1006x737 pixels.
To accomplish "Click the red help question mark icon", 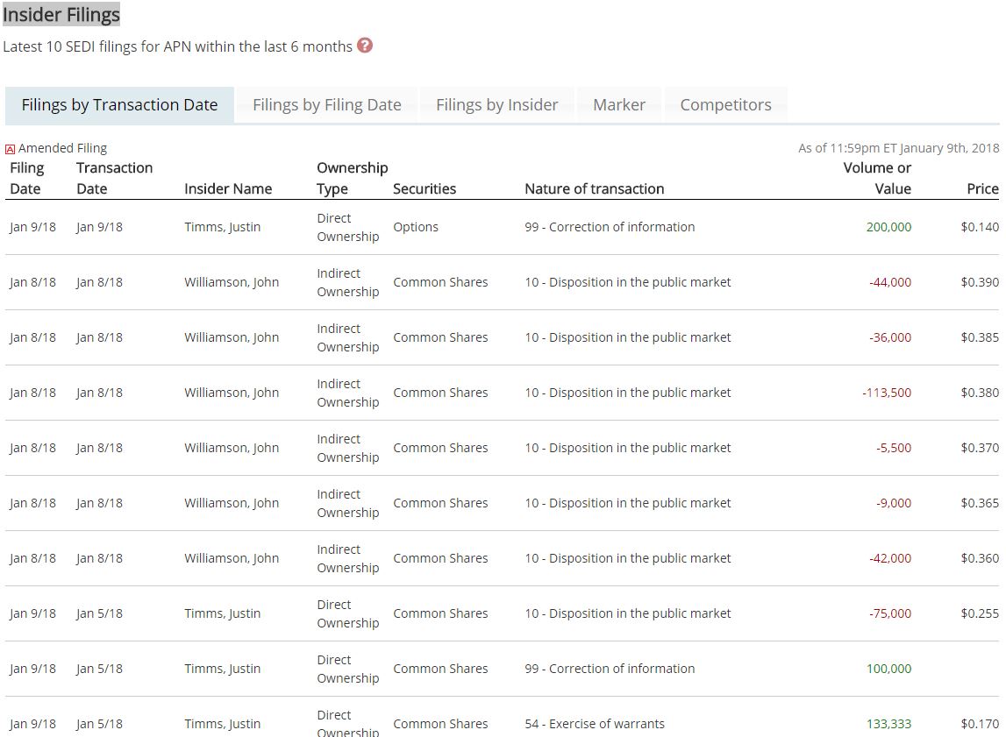I will click(x=365, y=46).
